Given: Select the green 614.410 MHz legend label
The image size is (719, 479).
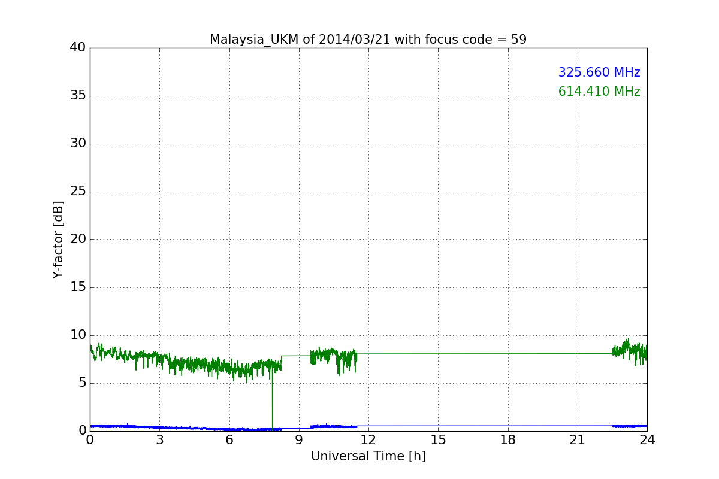Looking at the screenshot, I should (x=599, y=92).
